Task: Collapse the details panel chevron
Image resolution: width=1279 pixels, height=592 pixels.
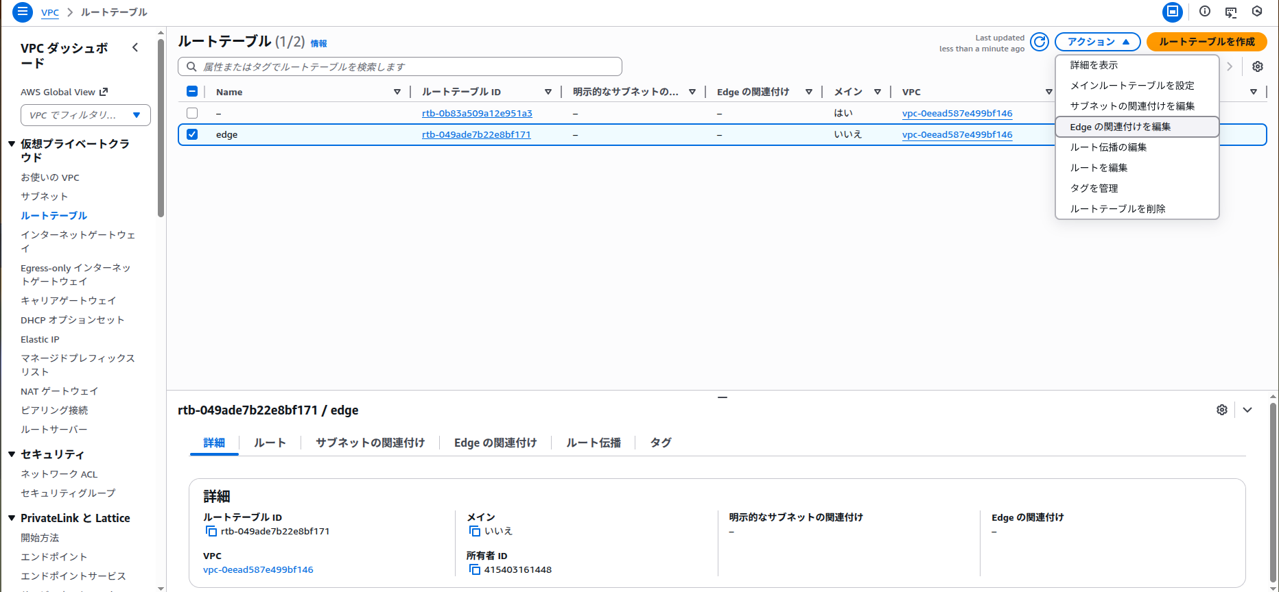Action: click(1247, 410)
